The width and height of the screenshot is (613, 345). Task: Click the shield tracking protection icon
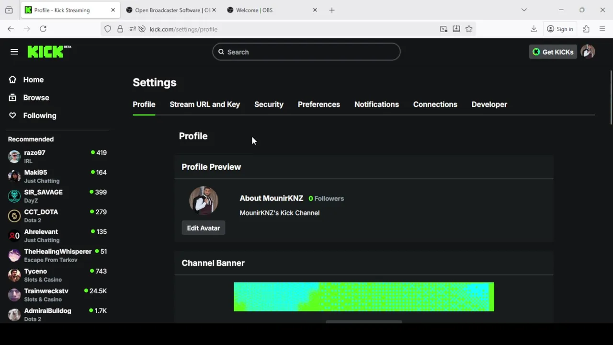108,29
